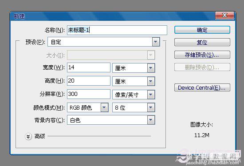Click the 存储预设(S)... button
The height and width of the screenshot is (166, 244).
[x=202, y=55]
